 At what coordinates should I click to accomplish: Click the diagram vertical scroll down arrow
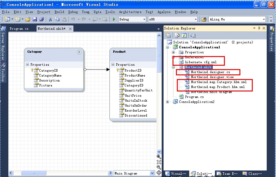[159, 152]
